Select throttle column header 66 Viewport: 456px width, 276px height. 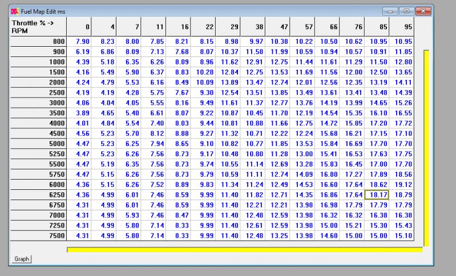tap(327, 27)
